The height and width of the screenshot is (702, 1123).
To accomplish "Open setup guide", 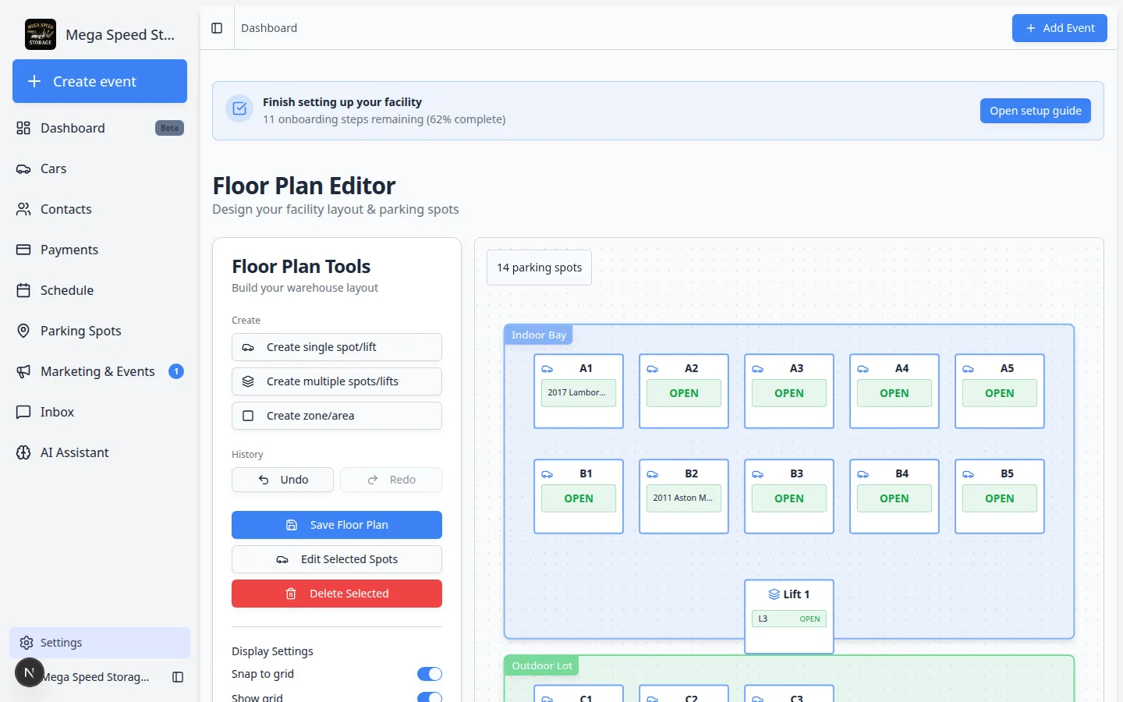I will 1036,111.
